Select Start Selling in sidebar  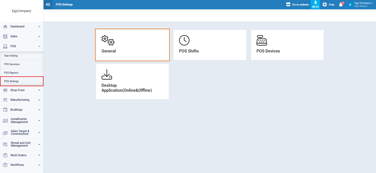(11, 56)
